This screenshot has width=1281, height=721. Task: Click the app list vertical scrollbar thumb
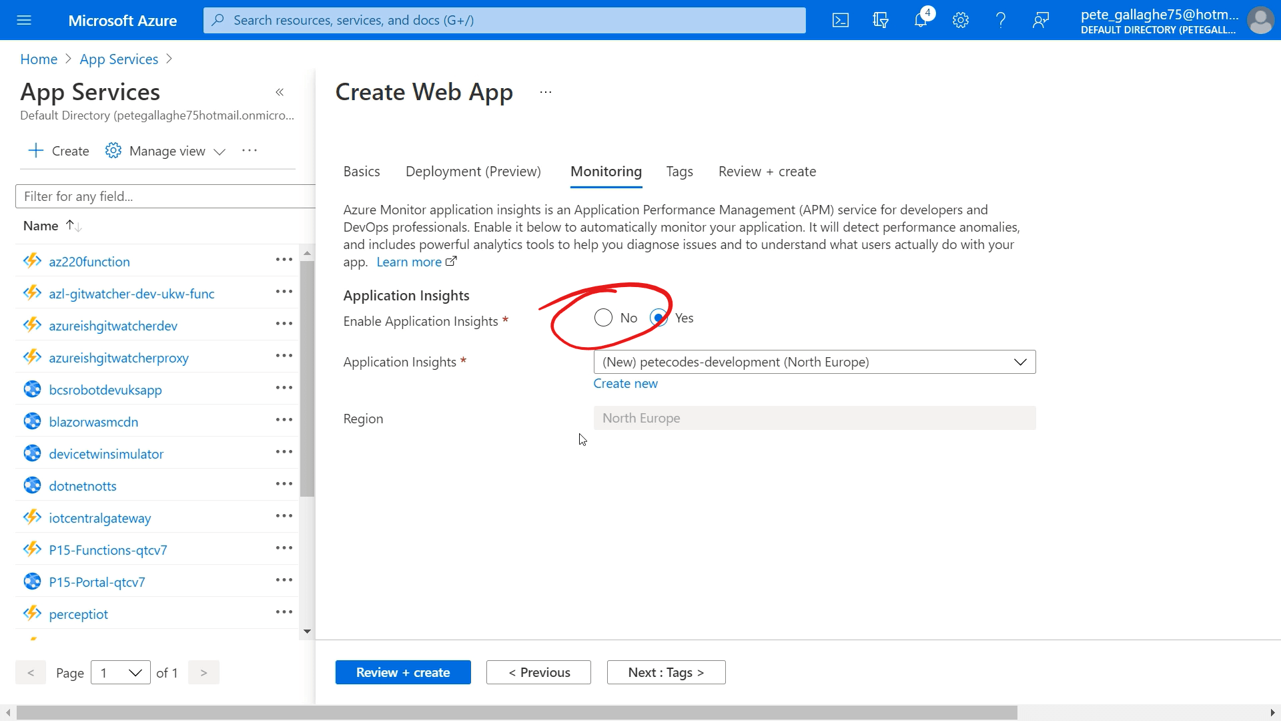point(307,378)
